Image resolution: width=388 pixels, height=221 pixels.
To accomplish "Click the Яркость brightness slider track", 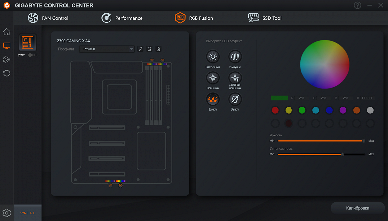I will [x=321, y=141].
